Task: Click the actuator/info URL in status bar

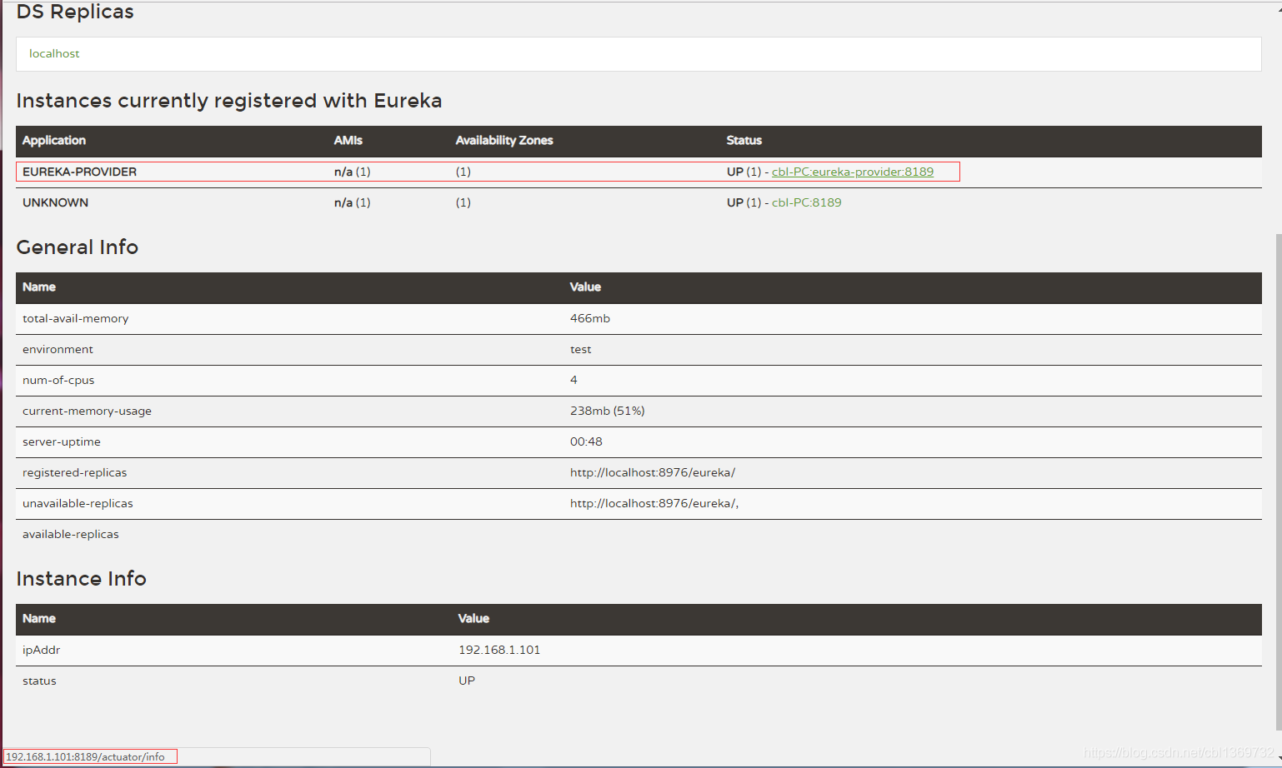Action: pyautogui.click(x=86, y=757)
